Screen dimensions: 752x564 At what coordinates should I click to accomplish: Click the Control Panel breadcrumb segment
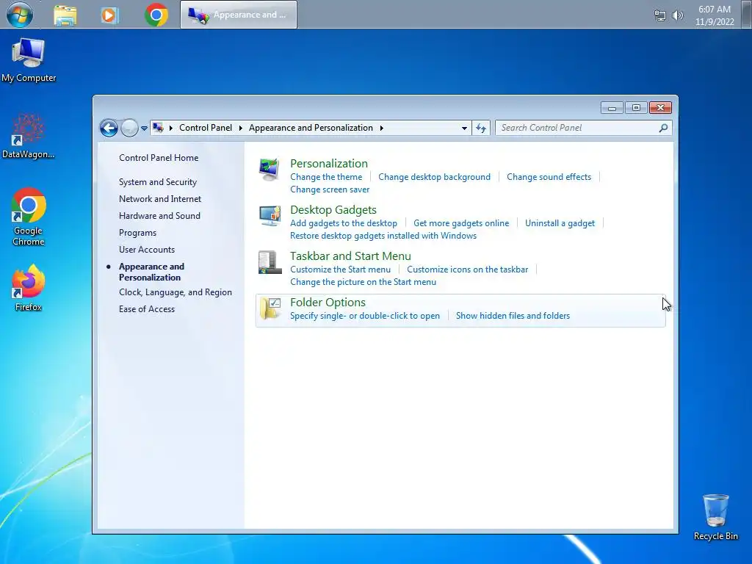[206, 128]
